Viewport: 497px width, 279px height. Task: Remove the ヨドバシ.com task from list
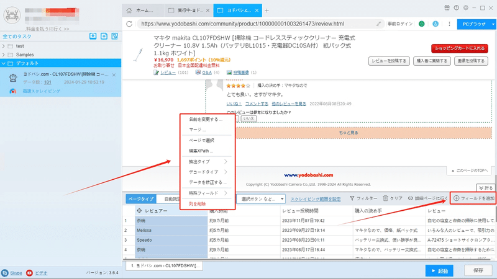coord(114,75)
